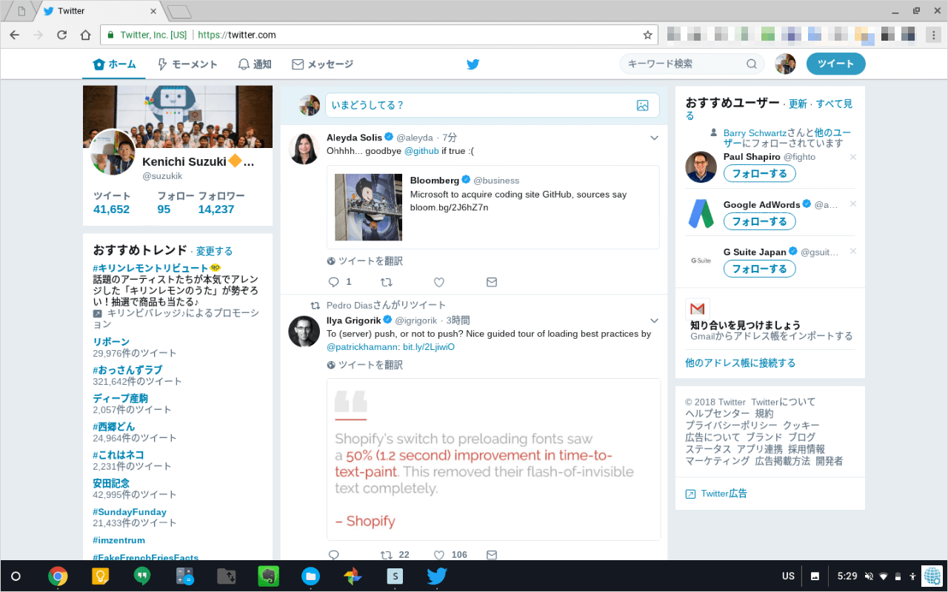
Task: Open Google Keep lightbulb icon in shelf
Action: point(100,576)
